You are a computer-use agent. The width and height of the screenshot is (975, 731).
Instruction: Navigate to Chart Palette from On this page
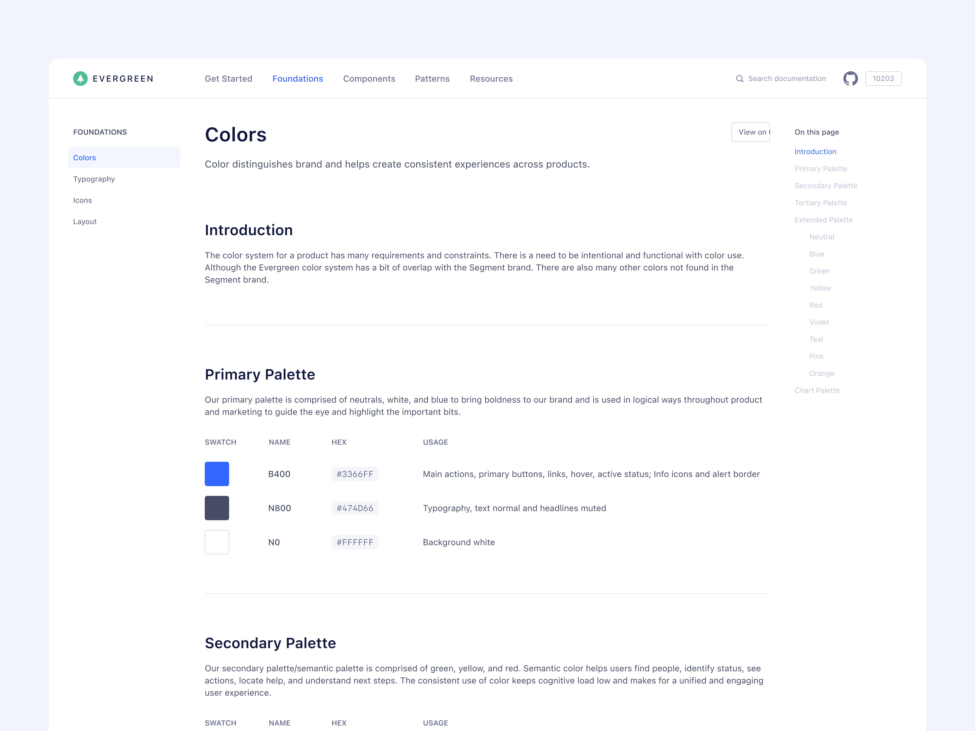pyautogui.click(x=817, y=390)
